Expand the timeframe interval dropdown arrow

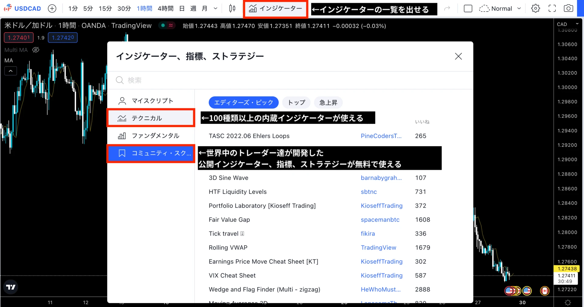click(x=215, y=9)
